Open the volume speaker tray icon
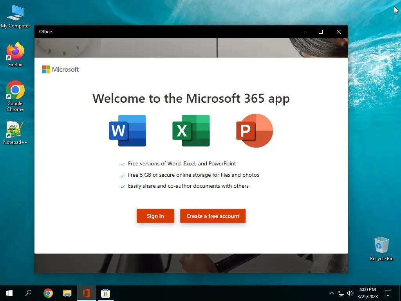This screenshot has height=301, width=401. tap(350, 293)
